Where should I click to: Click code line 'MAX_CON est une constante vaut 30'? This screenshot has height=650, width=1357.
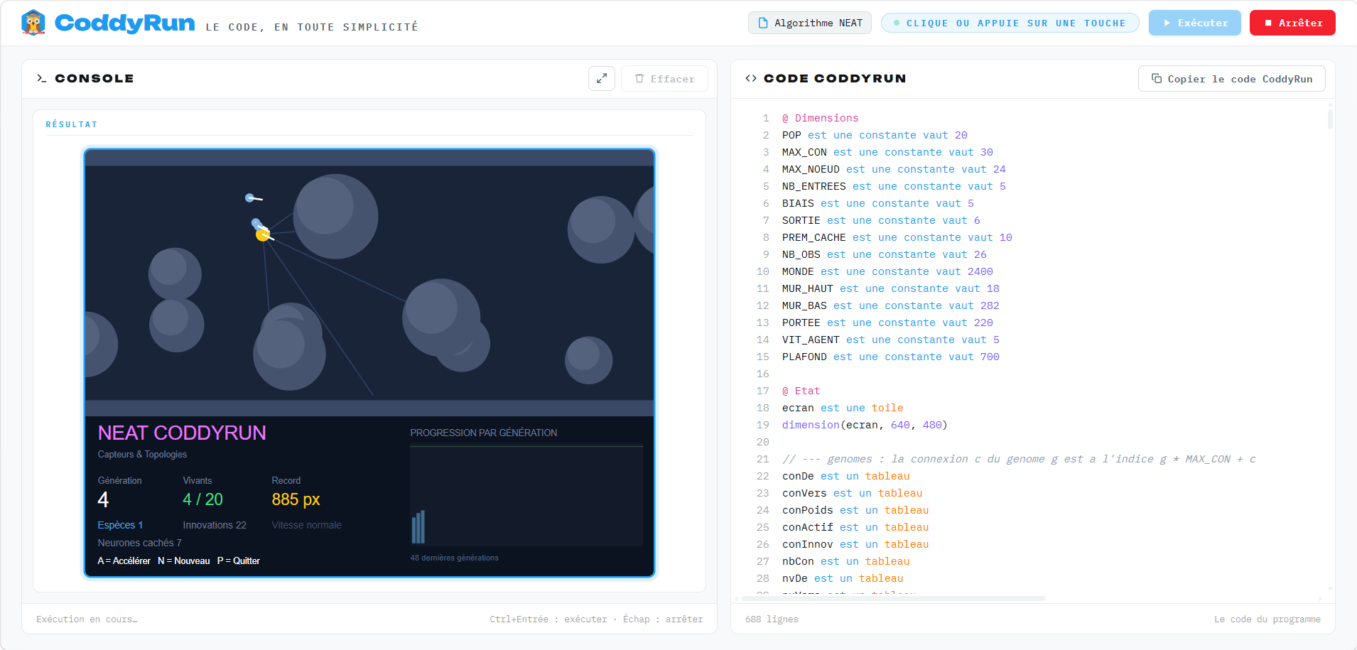887,152
